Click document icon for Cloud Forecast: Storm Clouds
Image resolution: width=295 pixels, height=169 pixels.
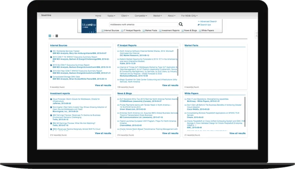click(51, 99)
